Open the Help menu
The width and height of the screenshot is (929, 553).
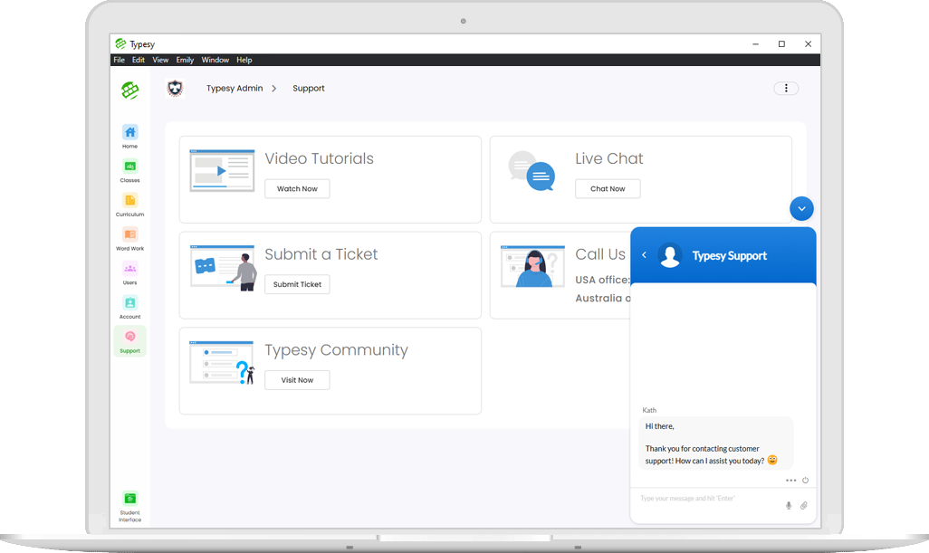(244, 60)
